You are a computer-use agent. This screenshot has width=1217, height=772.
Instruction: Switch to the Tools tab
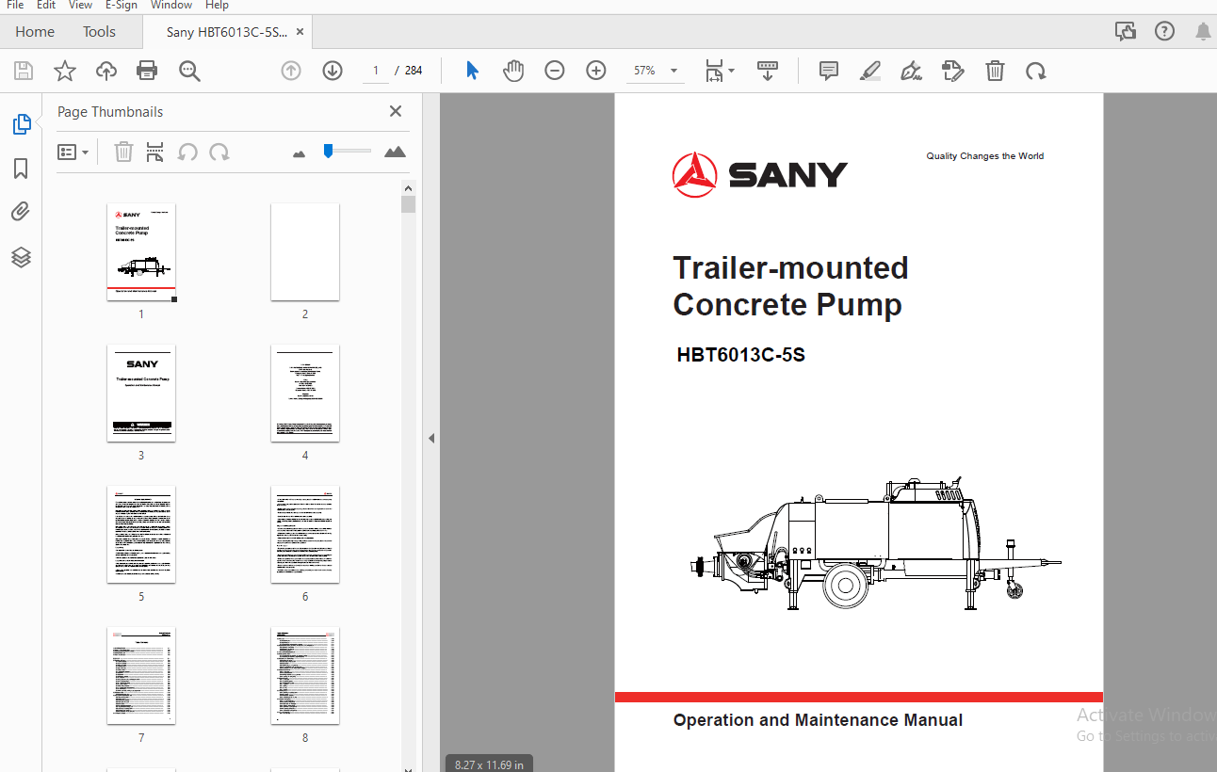pos(99,31)
